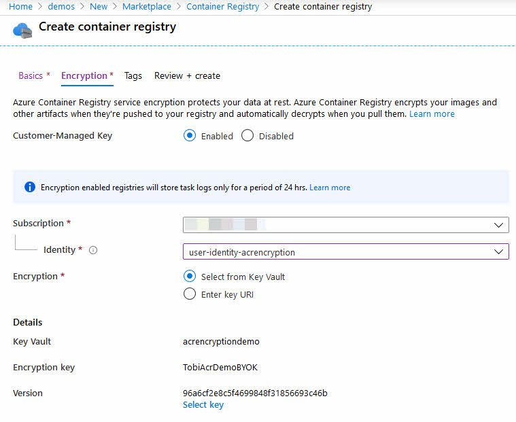Image resolution: width=516 pixels, height=422 pixels.
Task: Click the Customer-Managed Key label
Action: point(63,136)
